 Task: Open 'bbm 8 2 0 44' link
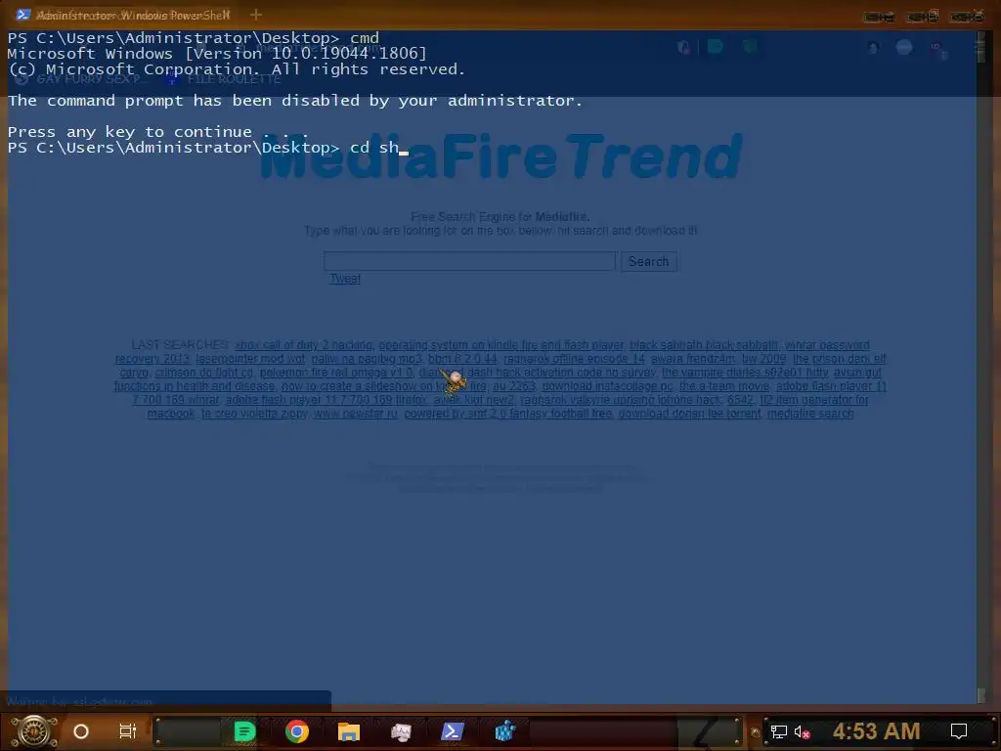462,359
